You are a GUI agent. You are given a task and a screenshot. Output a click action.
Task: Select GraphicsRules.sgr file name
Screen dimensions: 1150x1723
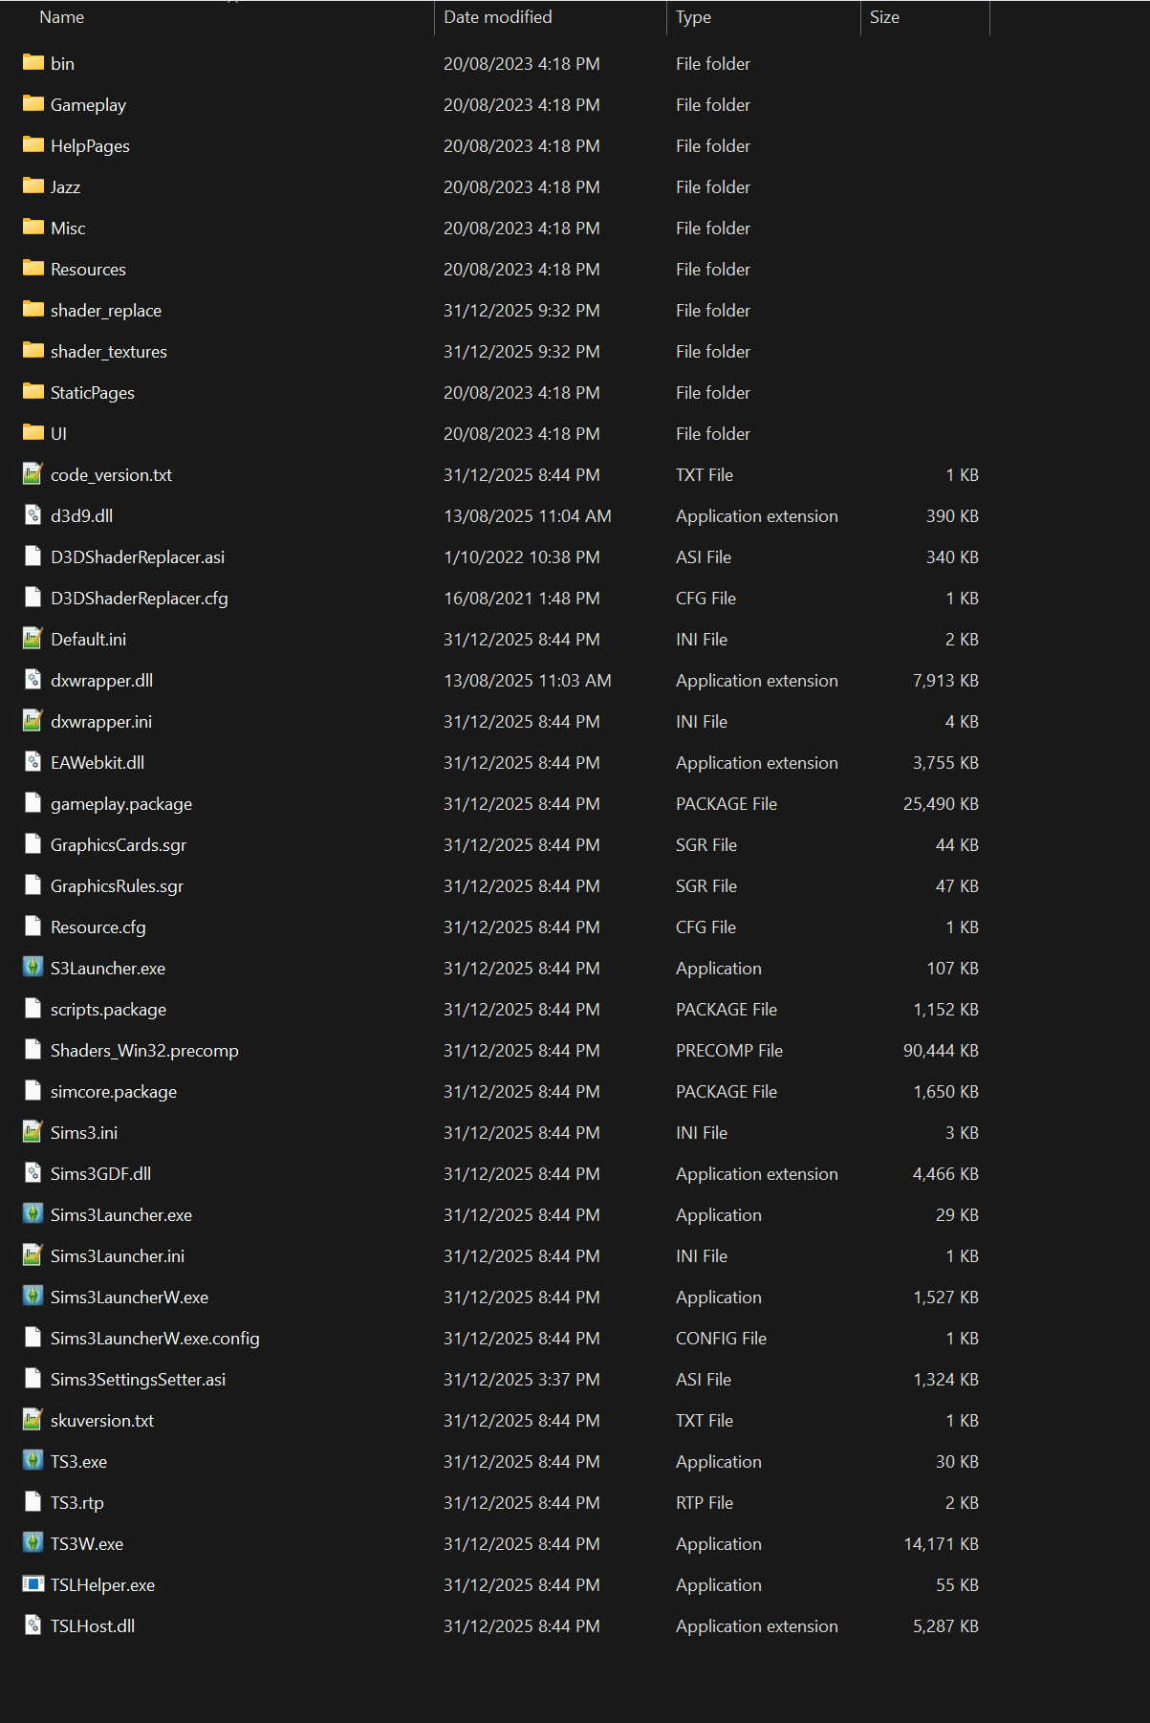(x=117, y=886)
